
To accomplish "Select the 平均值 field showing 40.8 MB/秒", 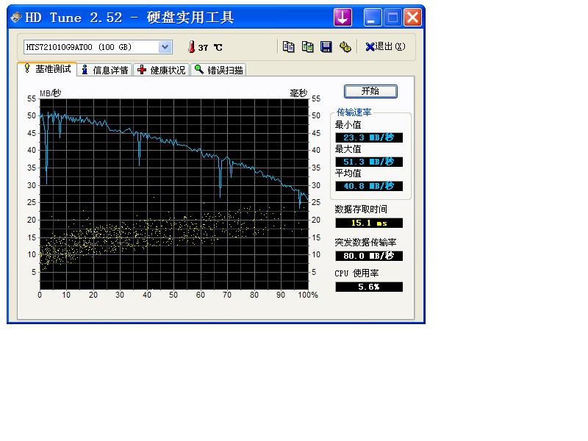I will click(369, 186).
